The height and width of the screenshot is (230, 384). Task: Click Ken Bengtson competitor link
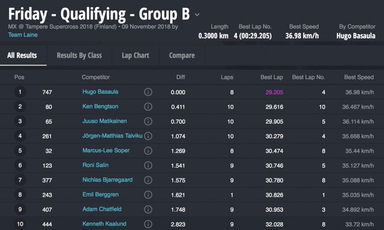[x=100, y=106]
